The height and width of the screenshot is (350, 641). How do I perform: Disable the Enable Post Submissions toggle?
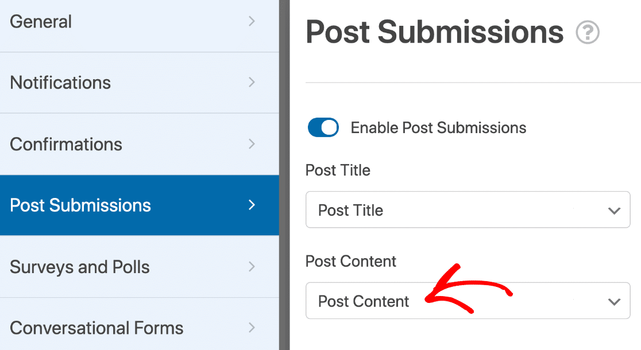(x=323, y=127)
